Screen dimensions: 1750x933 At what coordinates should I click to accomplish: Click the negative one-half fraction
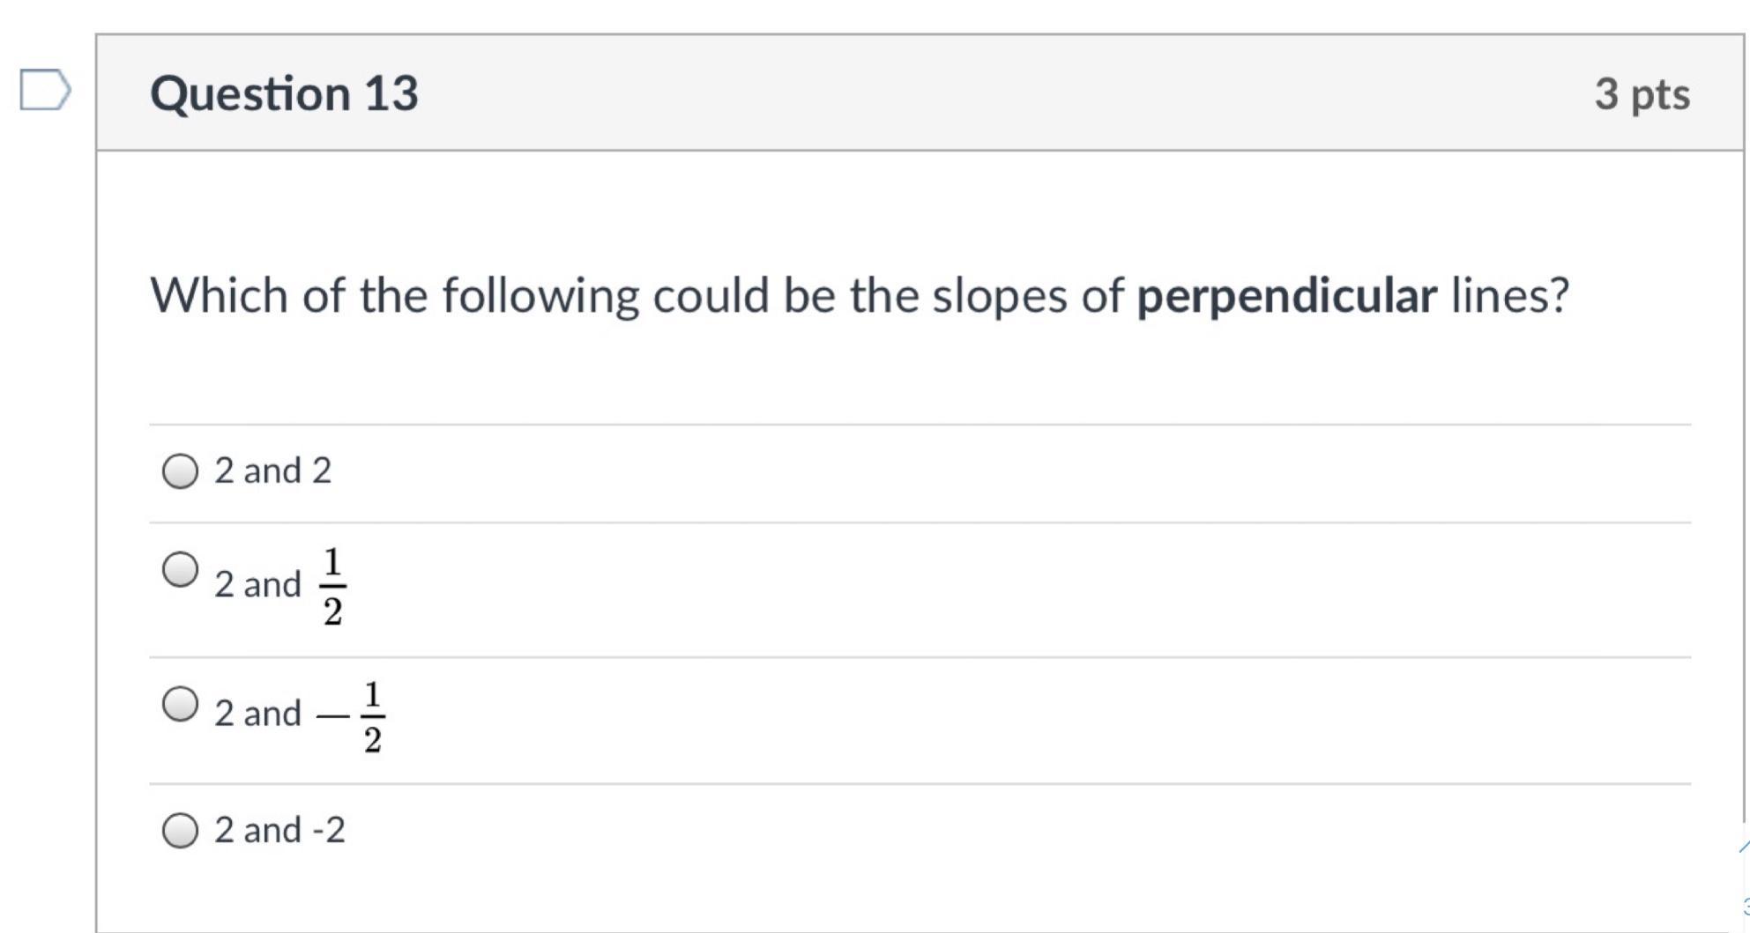353,716
